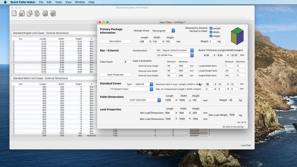Click the primary package Height field

point(170,41)
